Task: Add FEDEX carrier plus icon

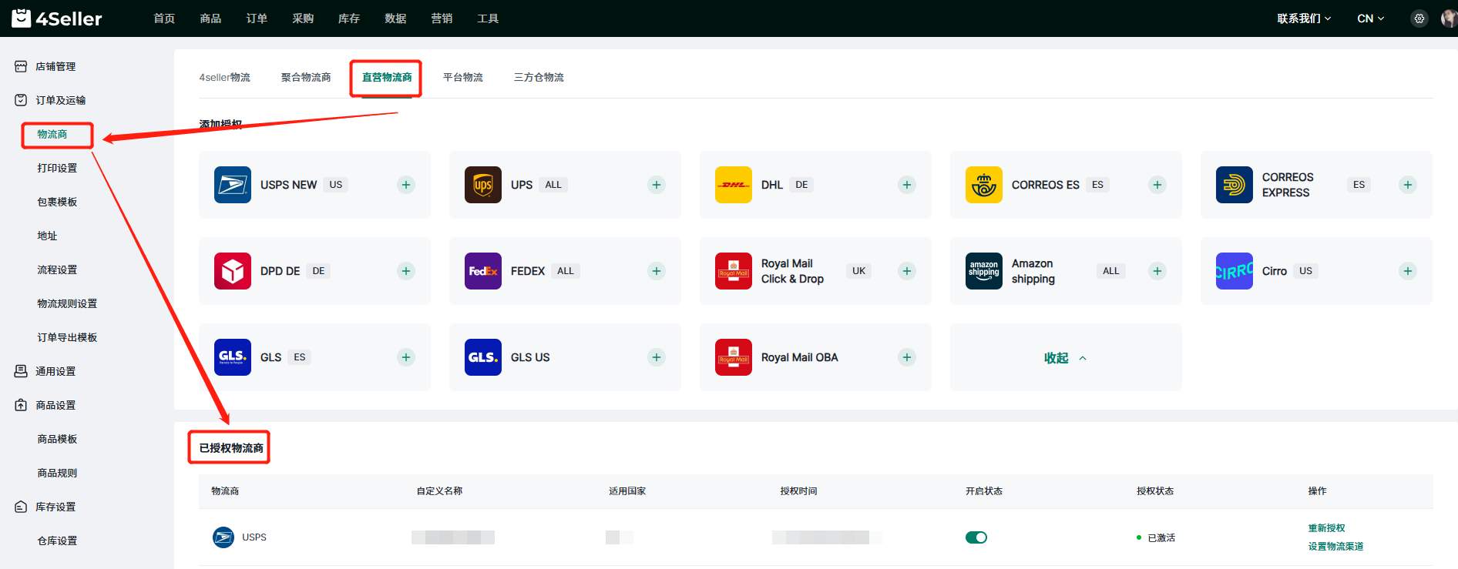Action: (x=657, y=271)
